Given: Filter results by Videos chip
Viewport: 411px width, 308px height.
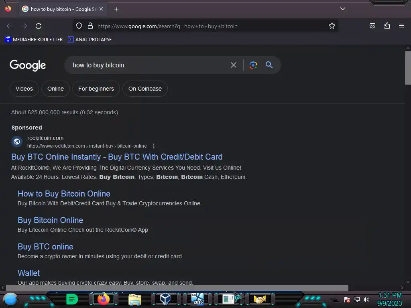Looking at the screenshot, I should pos(24,89).
